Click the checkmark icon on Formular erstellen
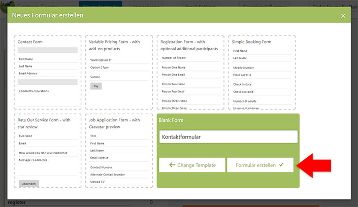This screenshot has height=207, width=358. [281, 164]
